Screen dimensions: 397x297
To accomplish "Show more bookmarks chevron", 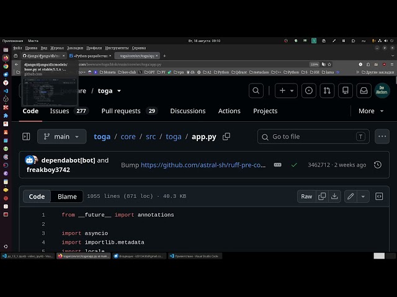I will (x=357, y=72).
